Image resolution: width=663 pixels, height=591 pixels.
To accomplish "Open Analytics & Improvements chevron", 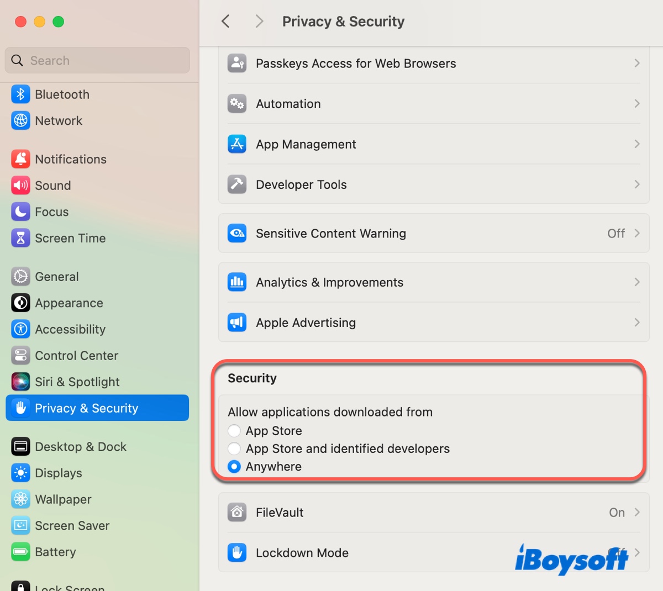I will point(637,282).
